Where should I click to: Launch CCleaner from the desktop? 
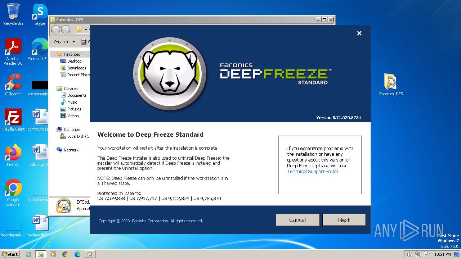point(13,85)
